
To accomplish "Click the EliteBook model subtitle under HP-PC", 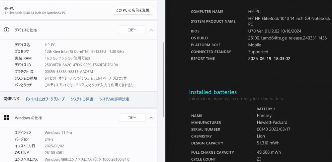I will pos(35,13).
